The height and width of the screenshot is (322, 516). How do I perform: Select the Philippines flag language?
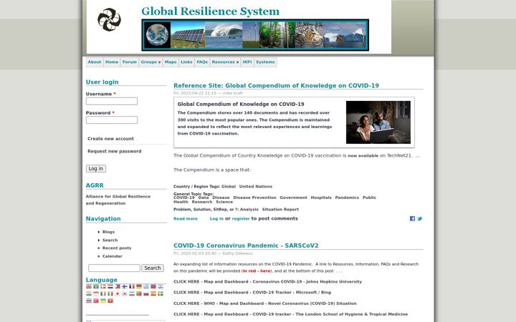point(118,286)
